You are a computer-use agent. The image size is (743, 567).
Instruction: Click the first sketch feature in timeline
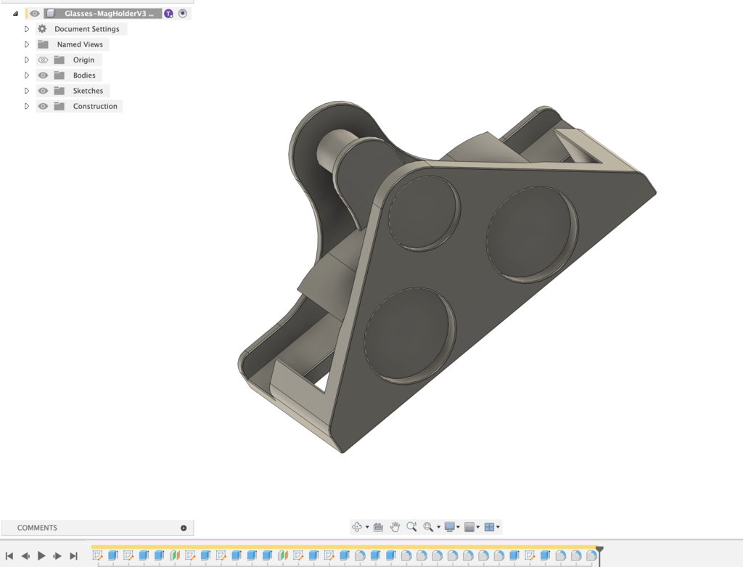point(98,555)
